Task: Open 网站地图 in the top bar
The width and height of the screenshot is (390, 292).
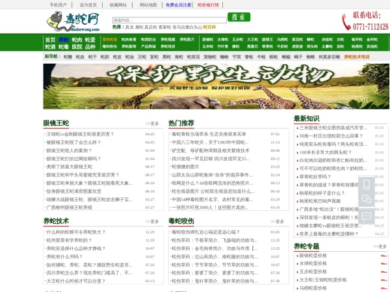Action: pos(148,5)
